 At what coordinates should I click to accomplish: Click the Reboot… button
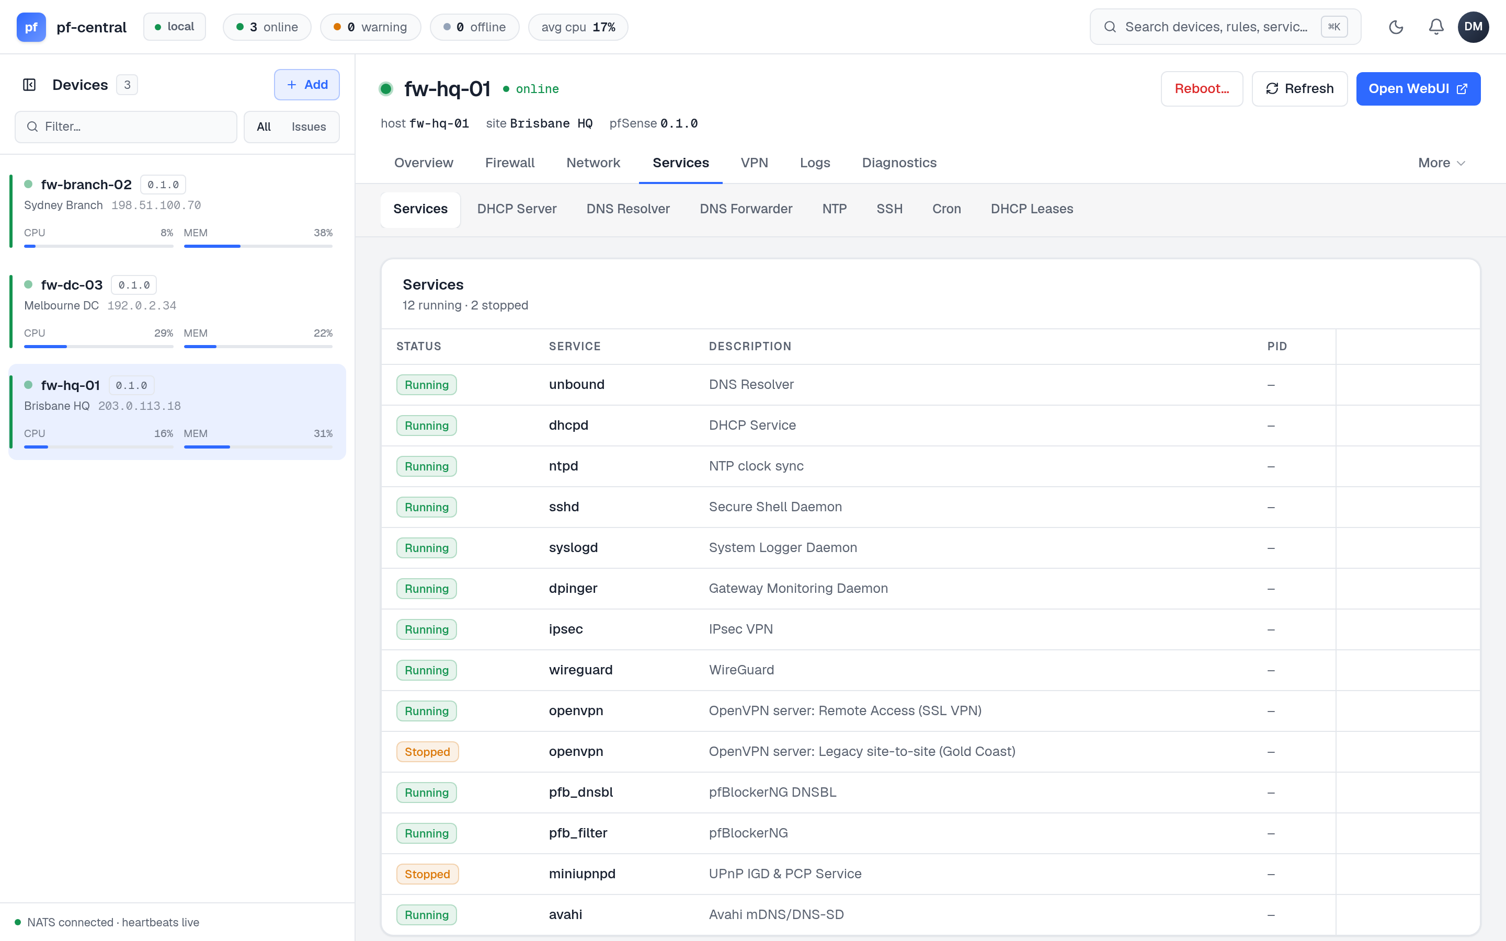coord(1202,88)
